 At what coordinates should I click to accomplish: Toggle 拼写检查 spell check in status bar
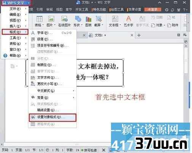click(89, 150)
